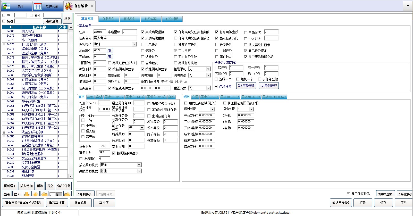Click the yellow up arrow button

[x=36, y=194]
